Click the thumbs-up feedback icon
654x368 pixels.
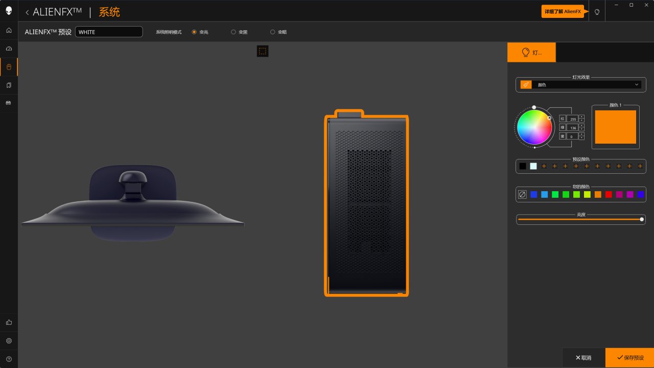click(x=9, y=323)
